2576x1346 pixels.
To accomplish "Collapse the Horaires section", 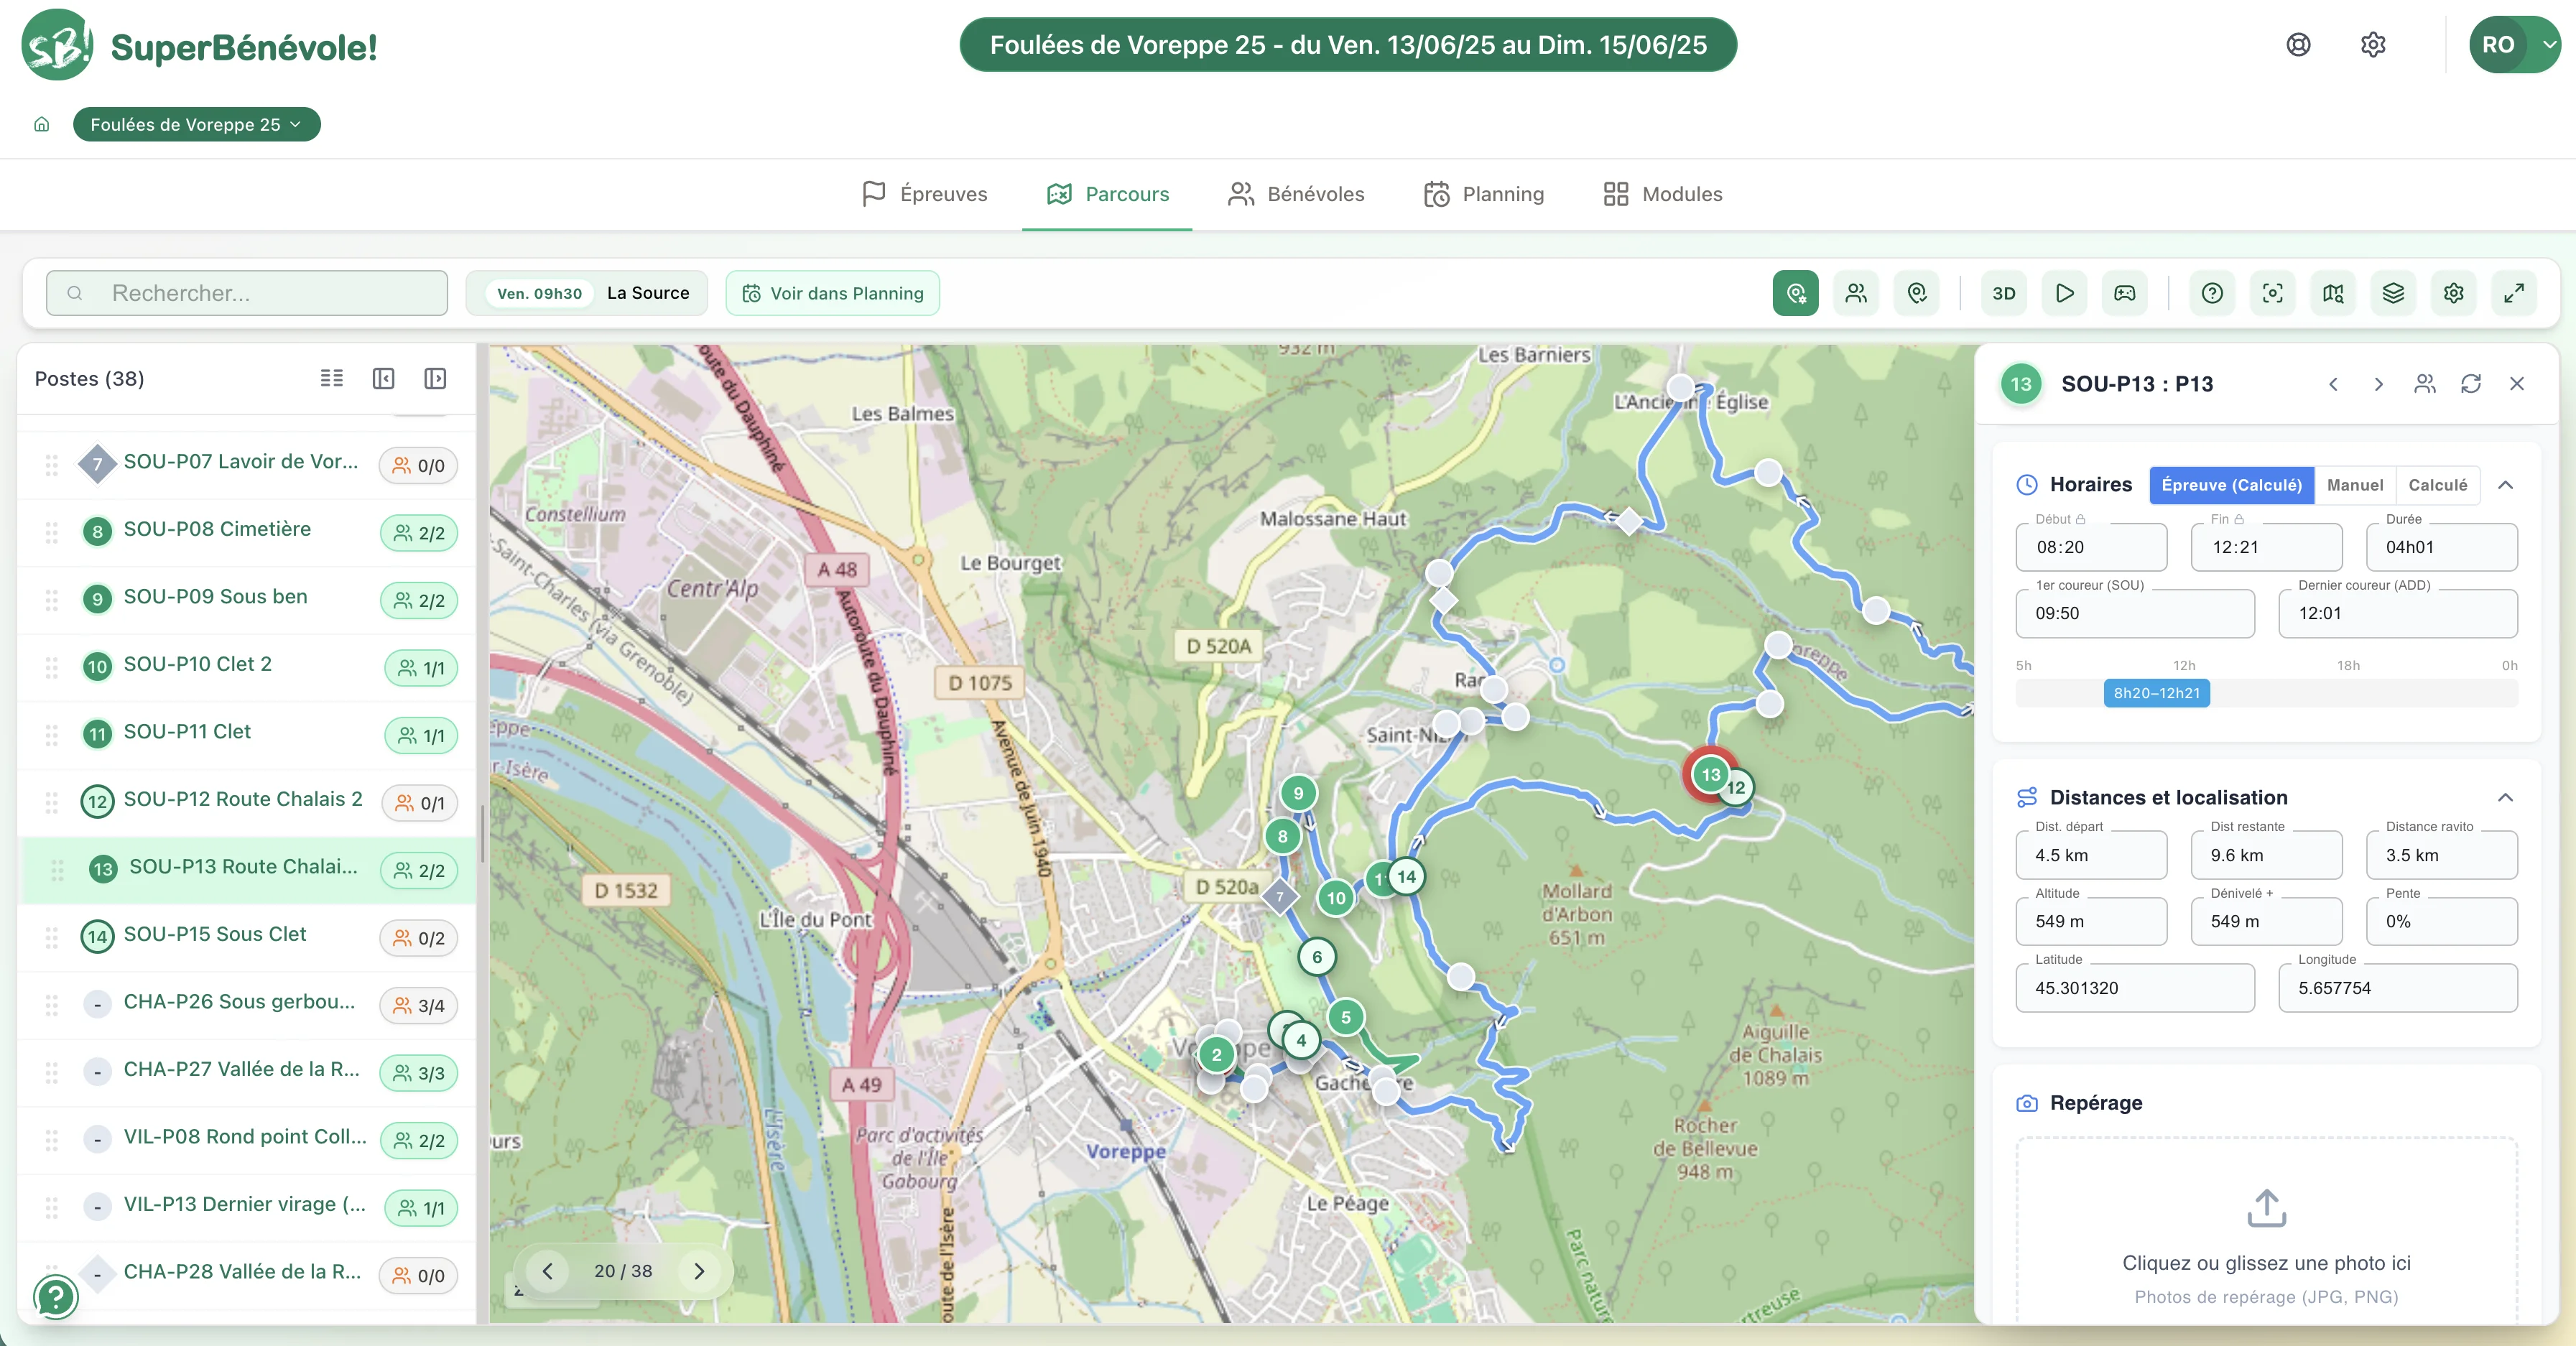I will click(2505, 485).
